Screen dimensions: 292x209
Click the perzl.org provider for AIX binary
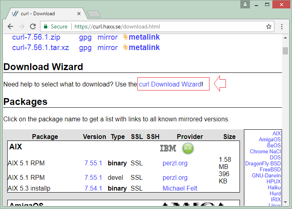click(x=175, y=163)
